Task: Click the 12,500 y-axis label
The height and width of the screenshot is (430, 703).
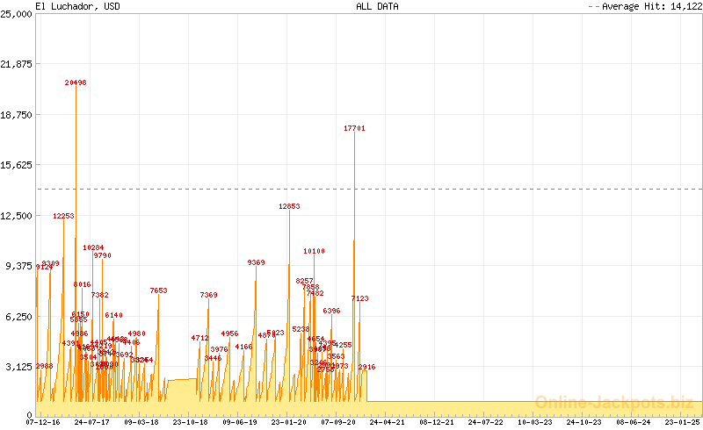Action: pyautogui.click(x=17, y=215)
